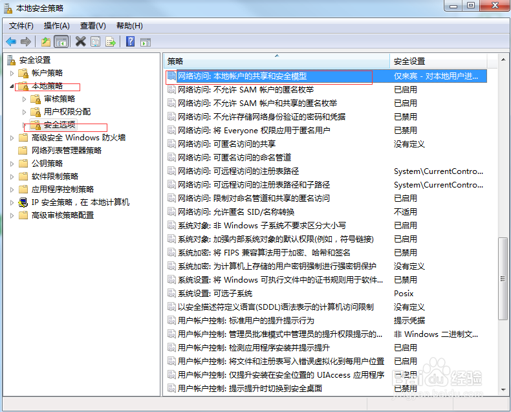Click the 安全设置 root node icon
The image size is (511, 412).
pos(12,60)
